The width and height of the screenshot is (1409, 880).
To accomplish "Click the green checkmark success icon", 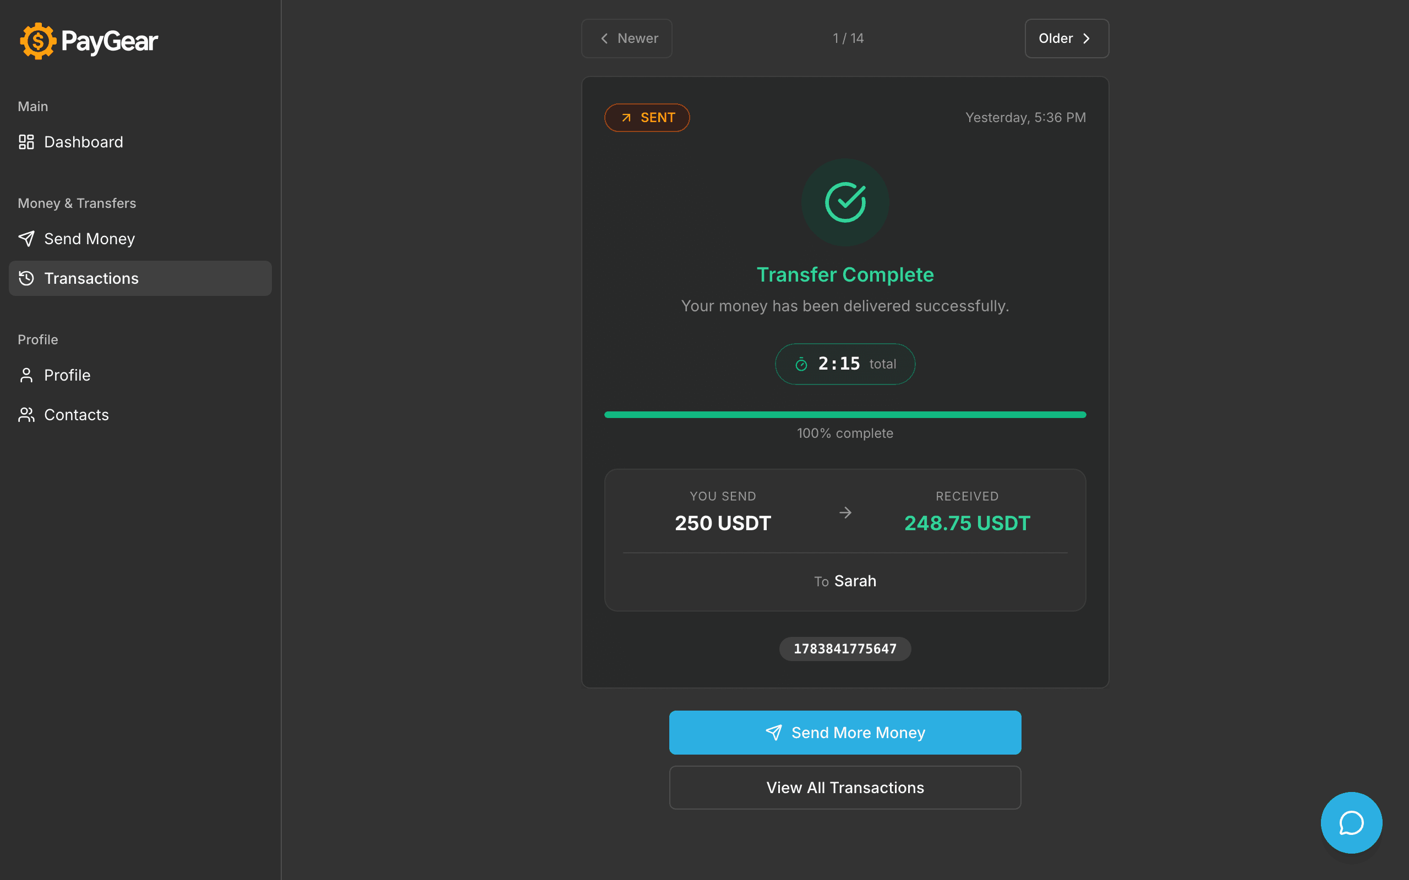I will (x=845, y=202).
